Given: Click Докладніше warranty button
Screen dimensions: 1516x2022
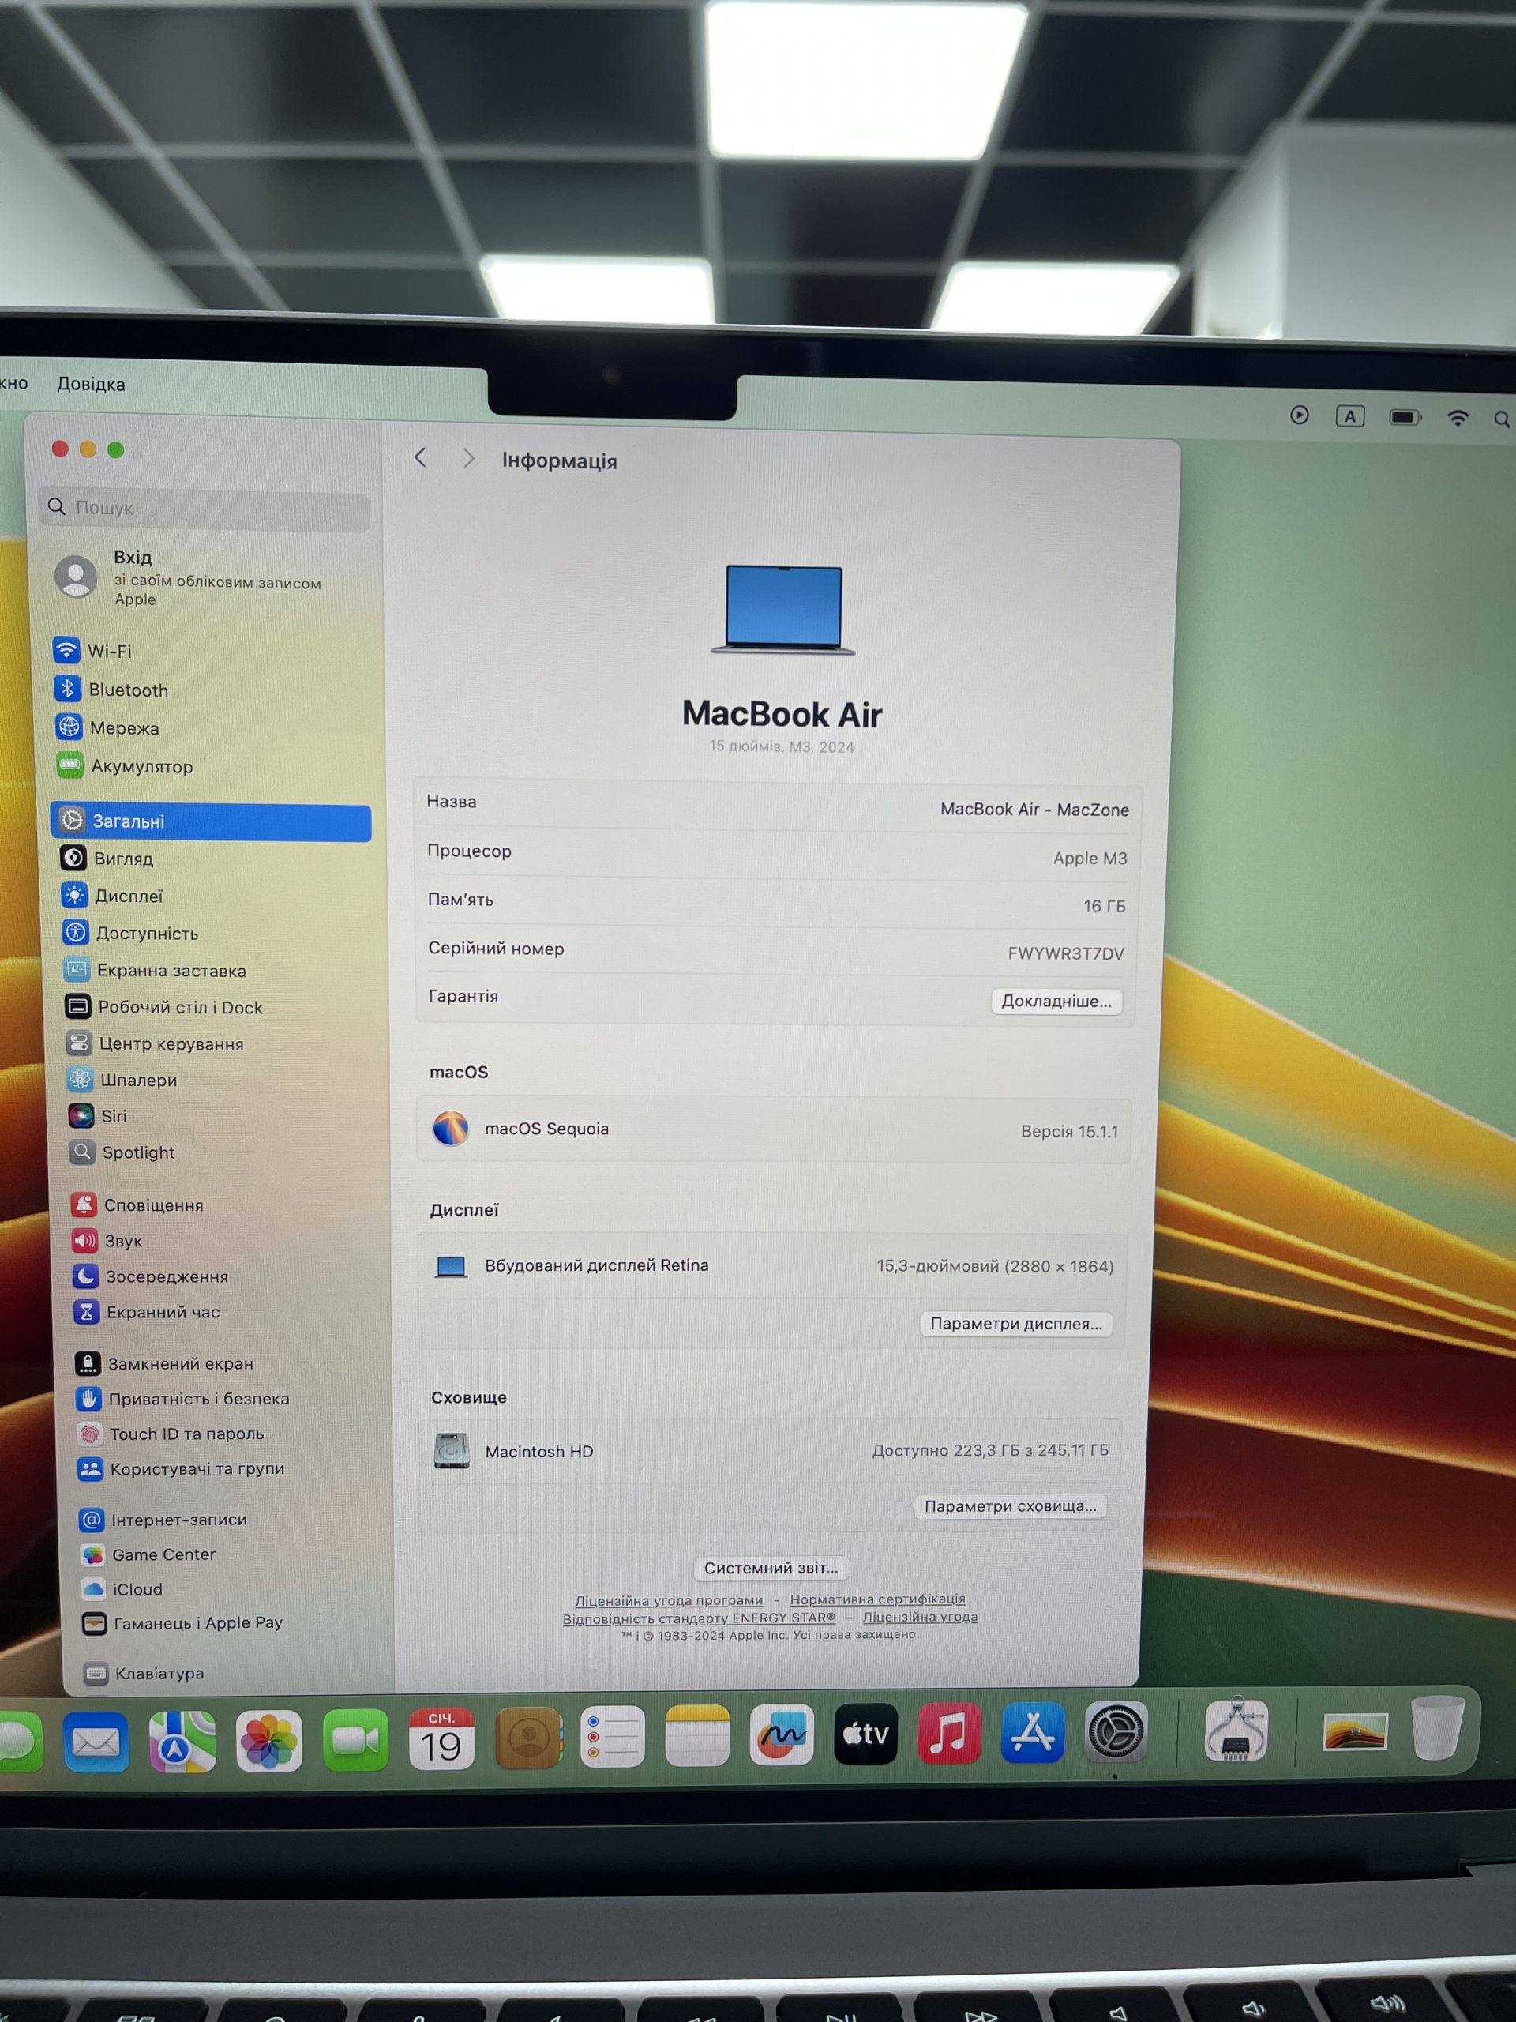Looking at the screenshot, I should (x=1056, y=1001).
